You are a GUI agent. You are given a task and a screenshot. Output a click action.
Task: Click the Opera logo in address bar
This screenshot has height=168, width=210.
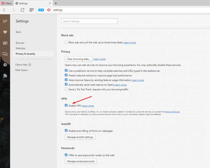click(49, 10)
